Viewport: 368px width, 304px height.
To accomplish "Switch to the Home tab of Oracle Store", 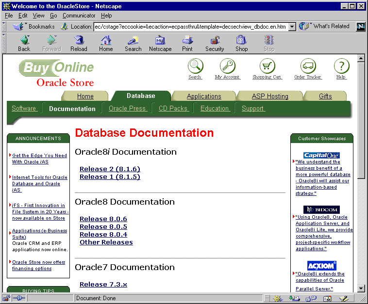I will point(85,96).
